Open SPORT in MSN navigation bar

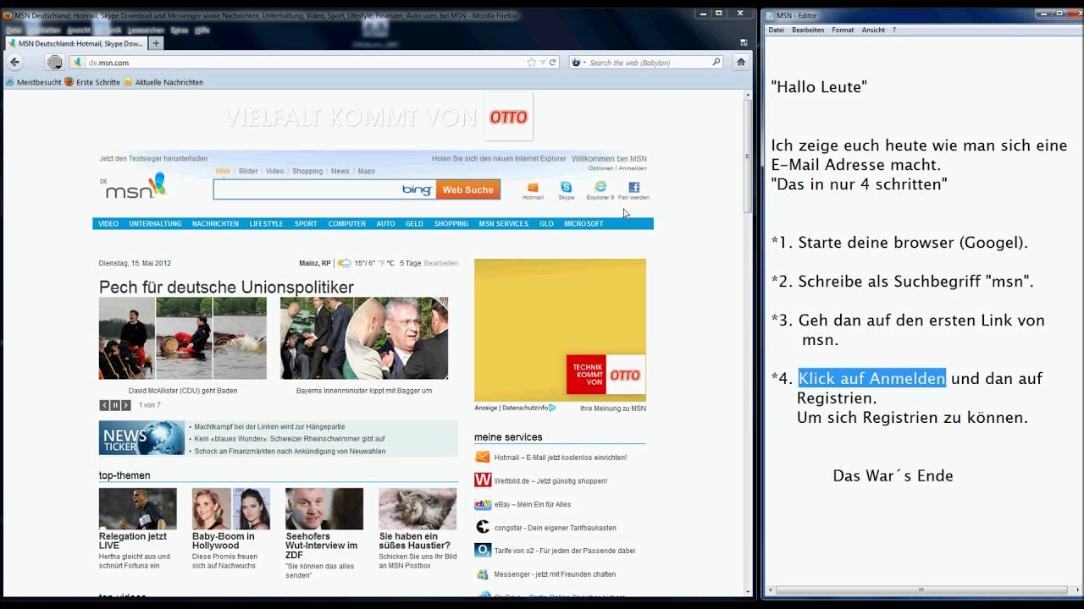click(x=306, y=223)
